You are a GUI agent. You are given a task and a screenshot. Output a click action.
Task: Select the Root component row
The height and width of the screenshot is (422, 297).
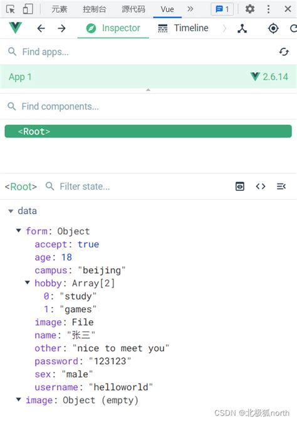coord(148,131)
